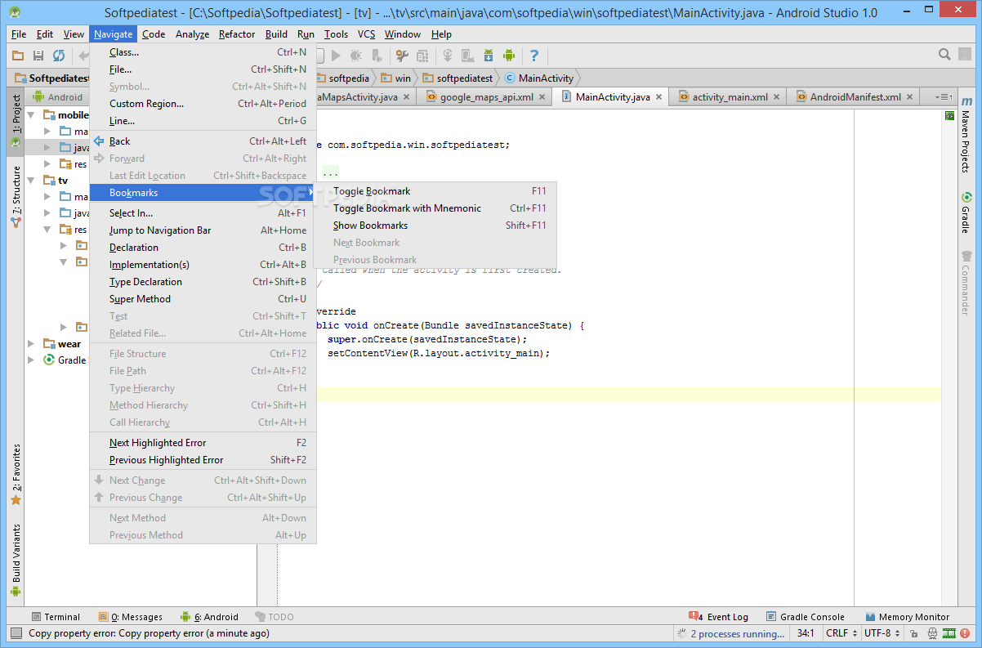The width and height of the screenshot is (982, 648).
Task: Open Settings via the wrench toolbar icon
Action: coord(402,56)
